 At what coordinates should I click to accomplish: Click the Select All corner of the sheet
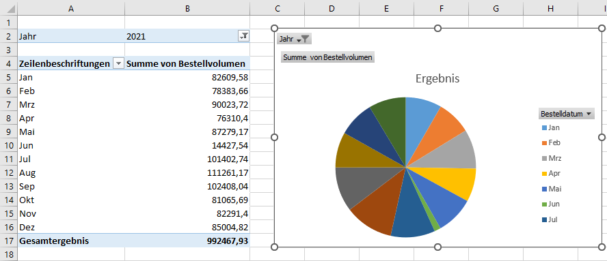click(8, 9)
